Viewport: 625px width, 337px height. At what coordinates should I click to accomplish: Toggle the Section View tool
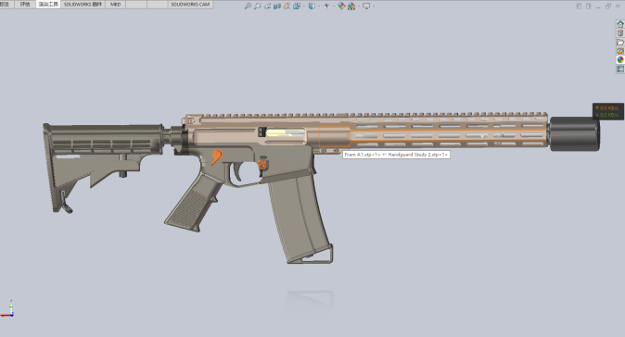coord(277,6)
